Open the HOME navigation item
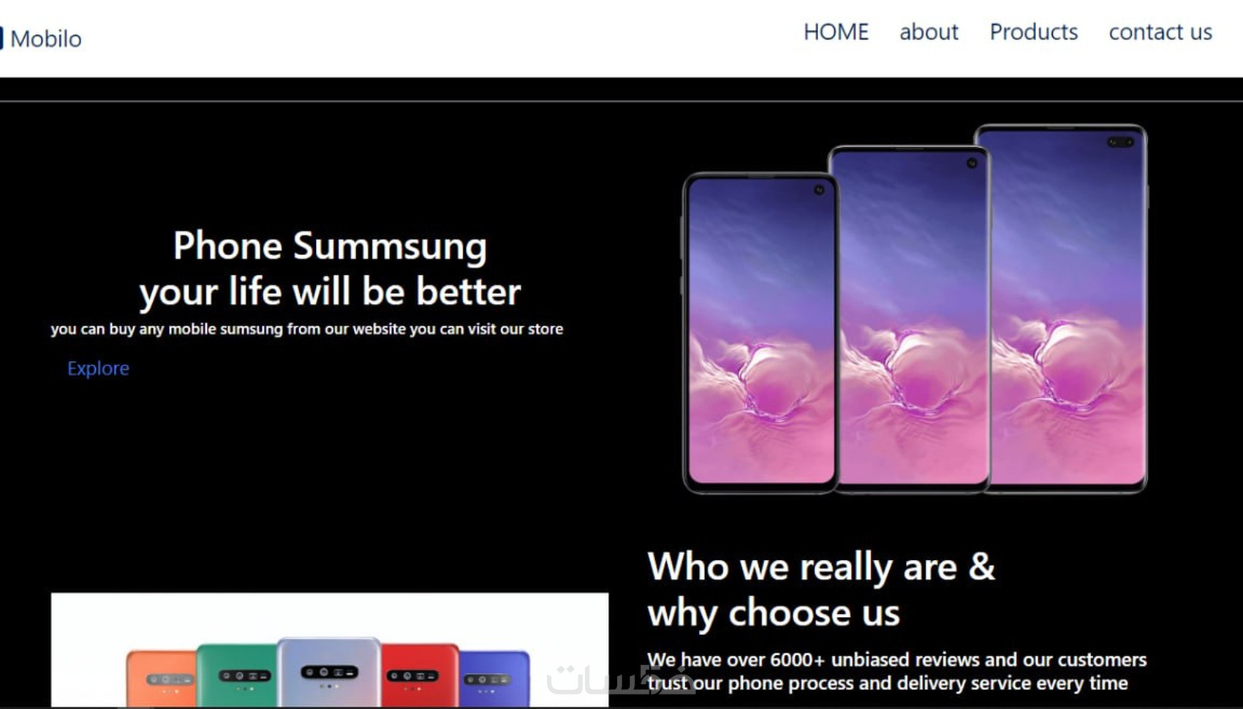Image resolution: width=1243 pixels, height=709 pixels. (836, 32)
